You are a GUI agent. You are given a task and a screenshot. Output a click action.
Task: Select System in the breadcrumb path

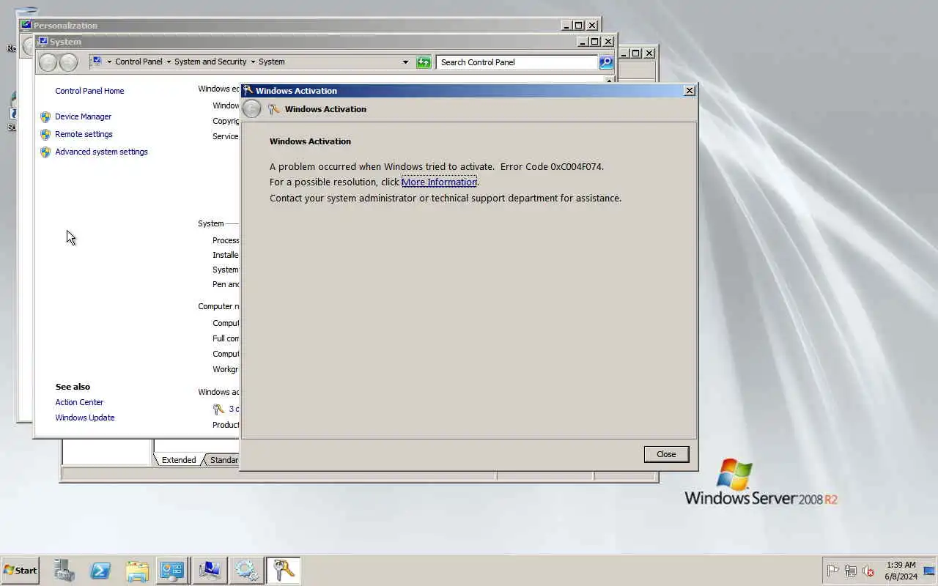[272, 62]
